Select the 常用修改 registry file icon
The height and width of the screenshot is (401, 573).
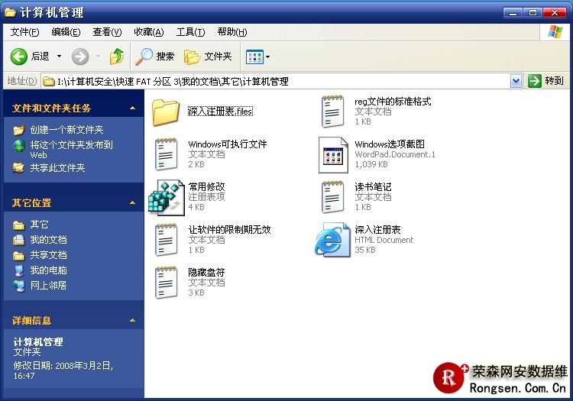tap(165, 197)
